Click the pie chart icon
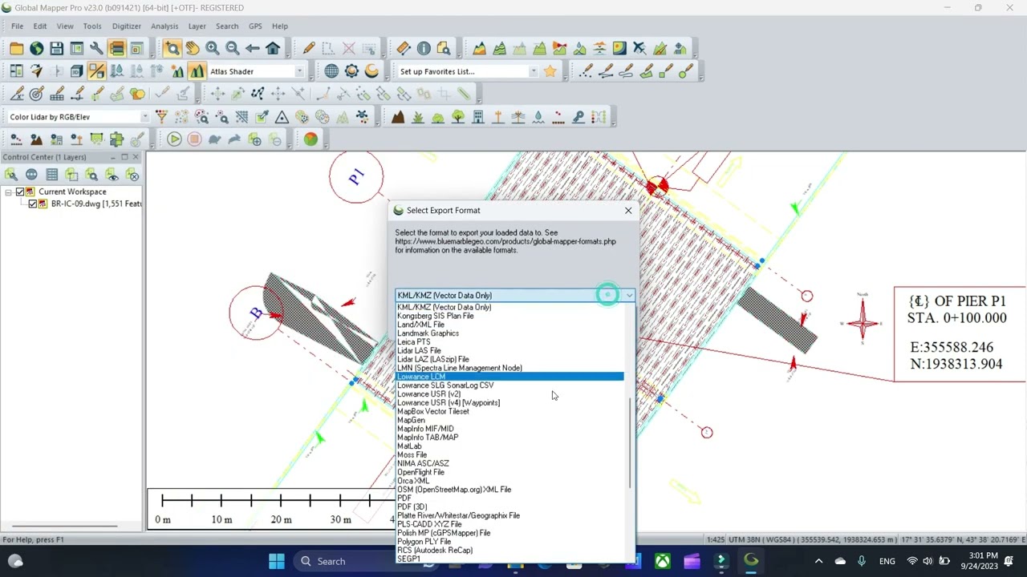Image resolution: width=1027 pixels, height=577 pixels. click(311, 139)
